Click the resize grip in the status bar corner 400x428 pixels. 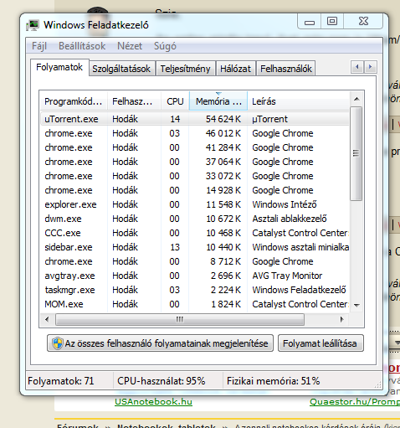(377, 385)
